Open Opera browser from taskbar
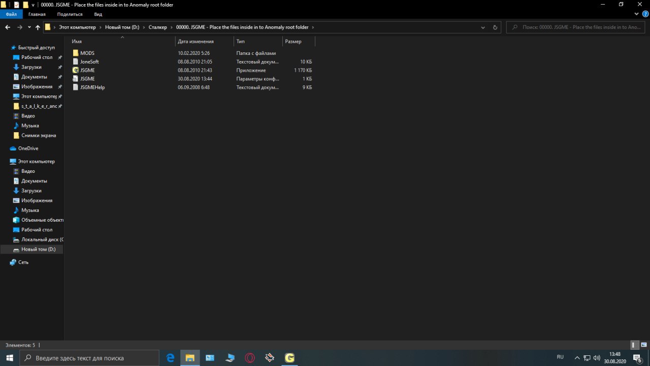Screen dimensions: 650x366 250,358
